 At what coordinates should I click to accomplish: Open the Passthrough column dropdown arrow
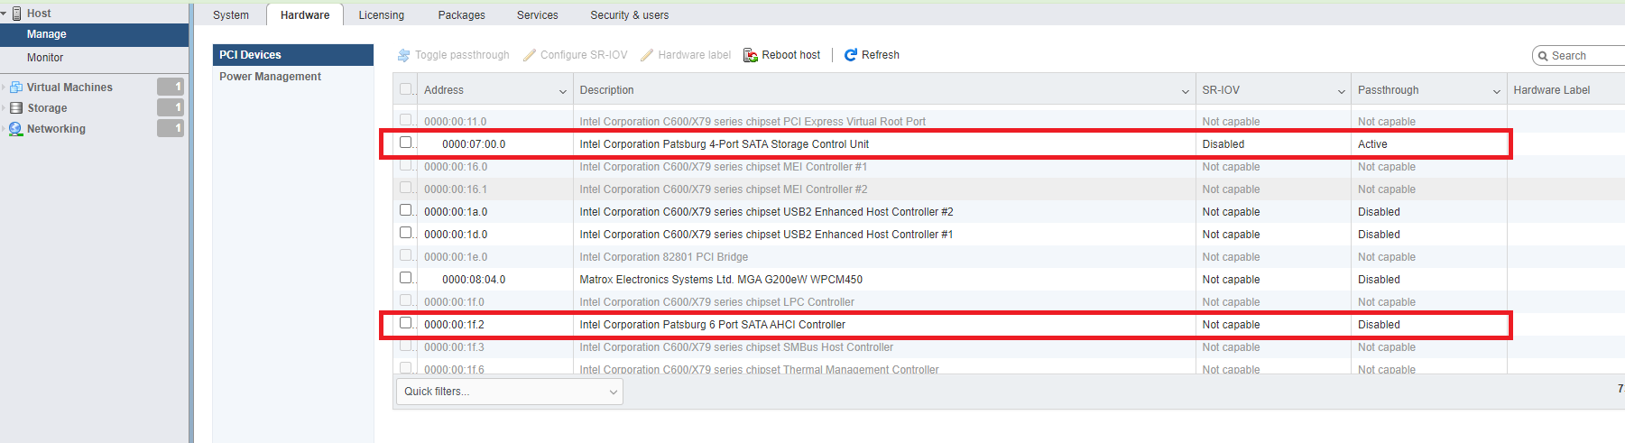coord(1497,91)
